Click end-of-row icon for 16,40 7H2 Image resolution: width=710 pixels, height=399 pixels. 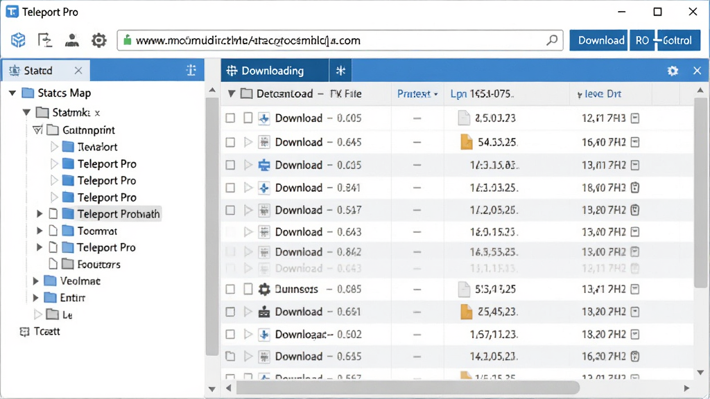(x=635, y=143)
